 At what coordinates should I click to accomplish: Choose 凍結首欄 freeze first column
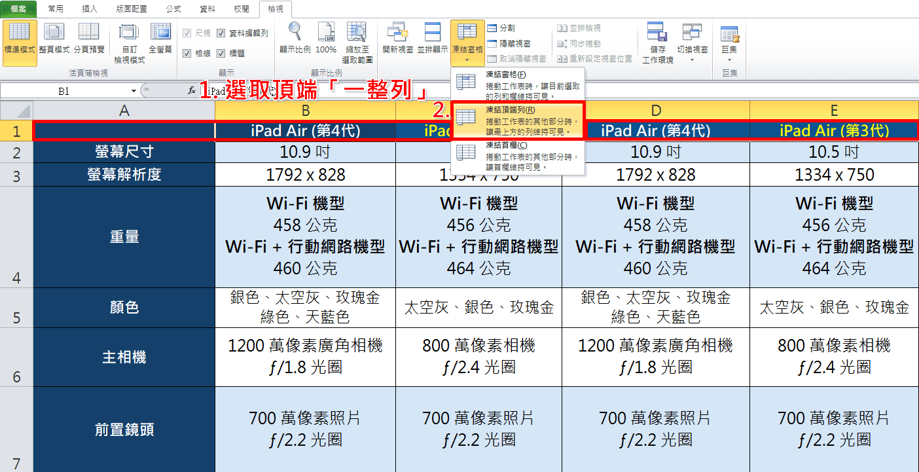[518, 157]
